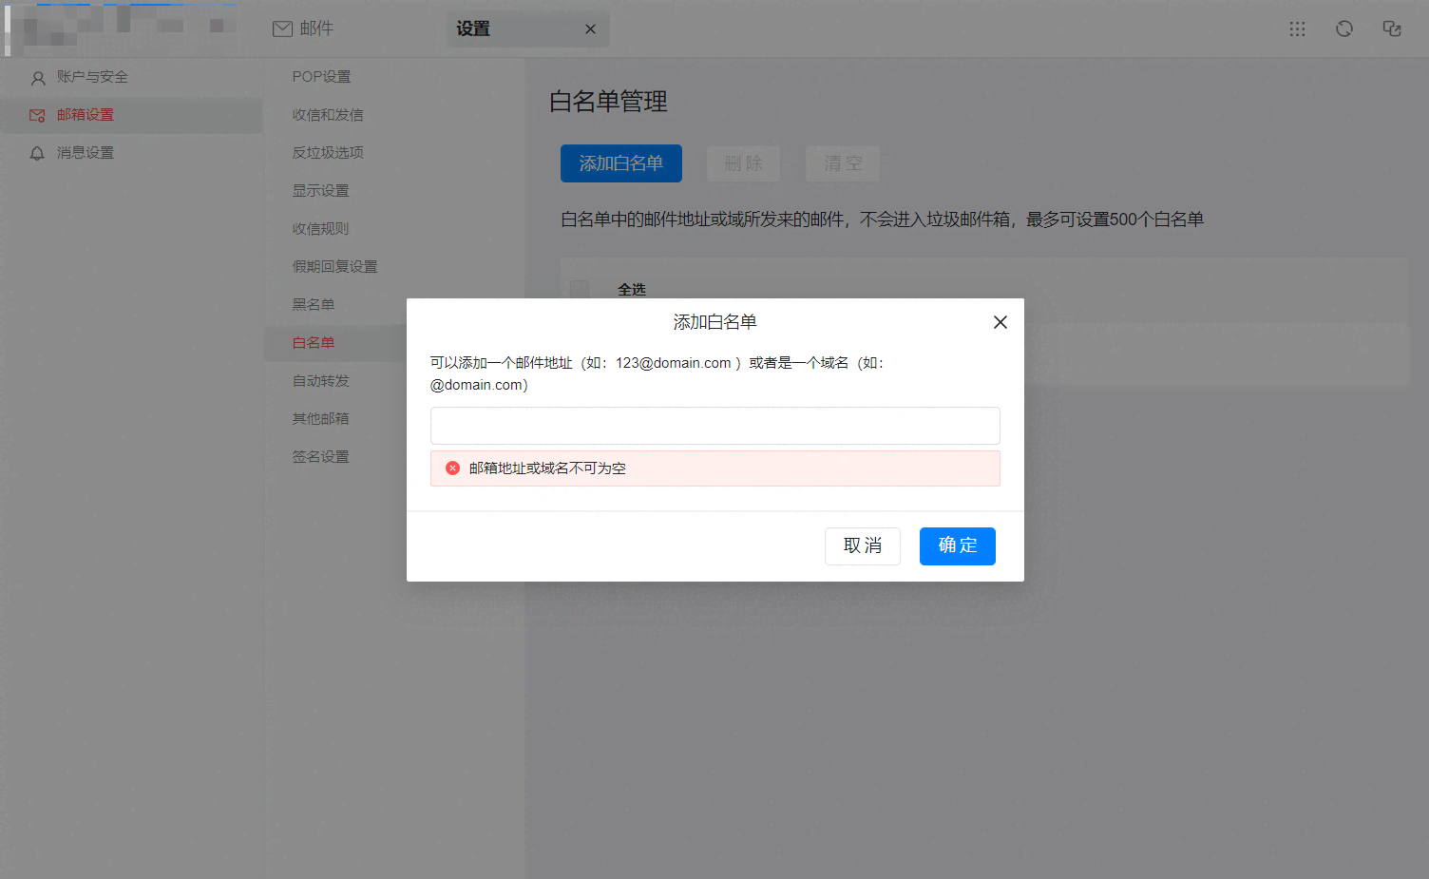Image resolution: width=1429 pixels, height=879 pixels.
Task: Click the 白名单管理 heading
Action: 608,102
